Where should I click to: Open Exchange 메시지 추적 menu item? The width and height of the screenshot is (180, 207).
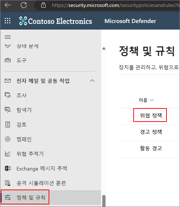42,169
